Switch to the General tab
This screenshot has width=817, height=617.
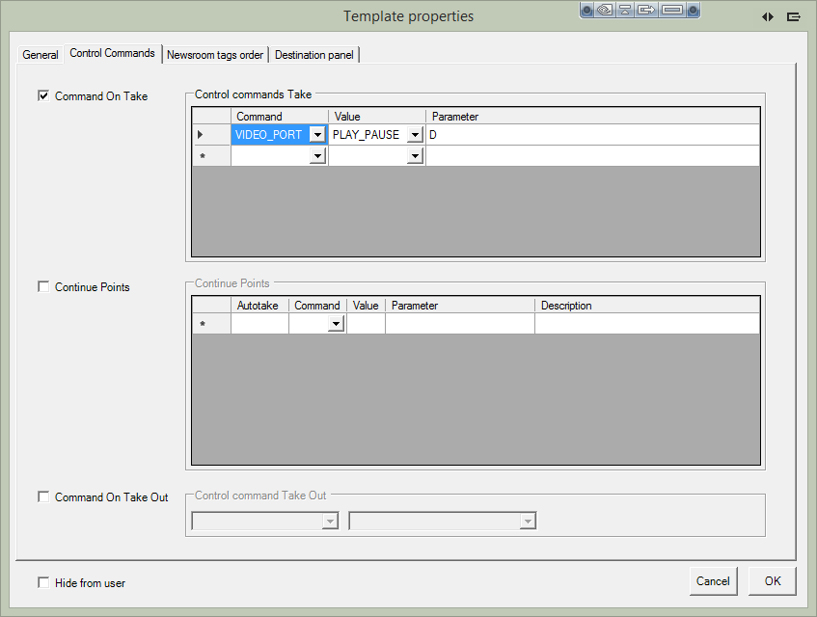(x=41, y=55)
